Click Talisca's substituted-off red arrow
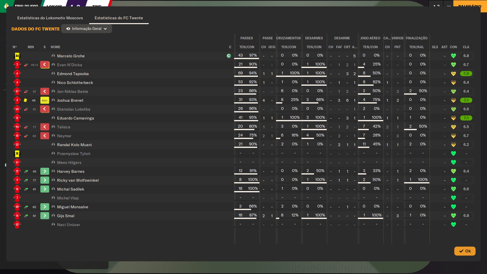Image resolution: width=487 pixels, height=274 pixels. (45, 127)
